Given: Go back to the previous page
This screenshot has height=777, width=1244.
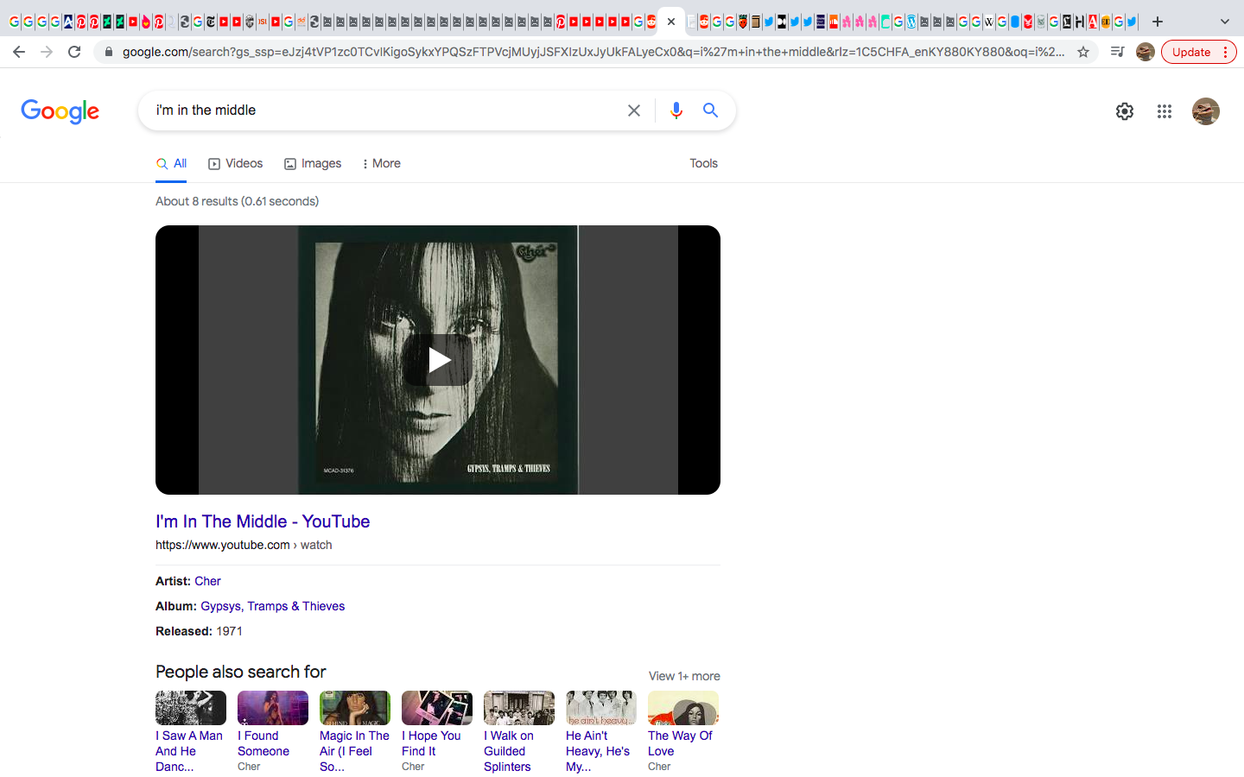Looking at the screenshot, I should (x=19, y=52).
